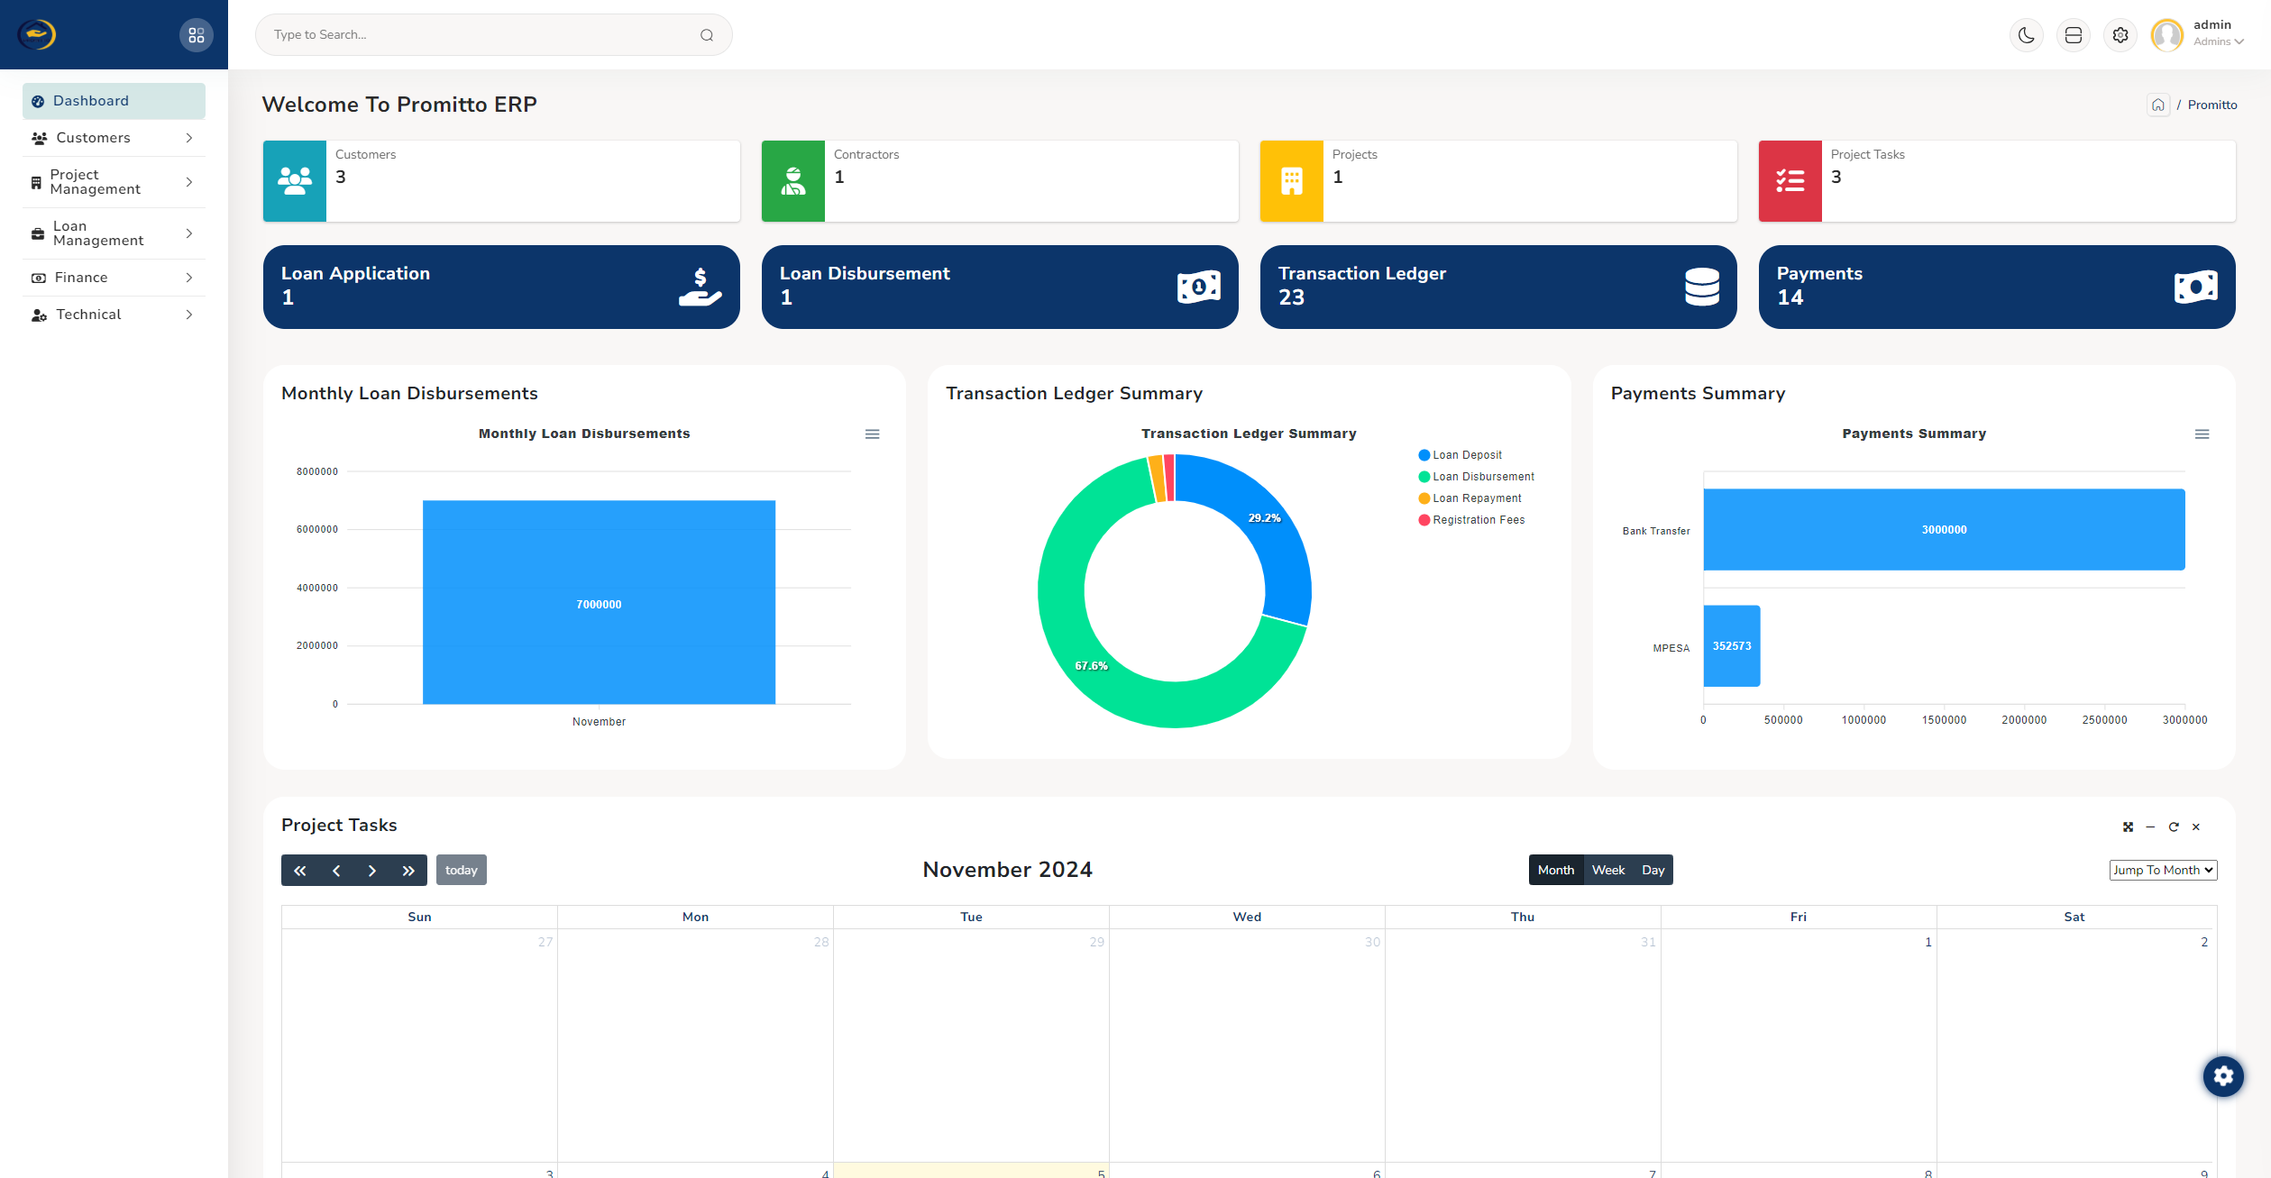Viewport: 2271px width, 1178px height.
Task: Click the Payments card banknote icon
Action: point(2196,287)
